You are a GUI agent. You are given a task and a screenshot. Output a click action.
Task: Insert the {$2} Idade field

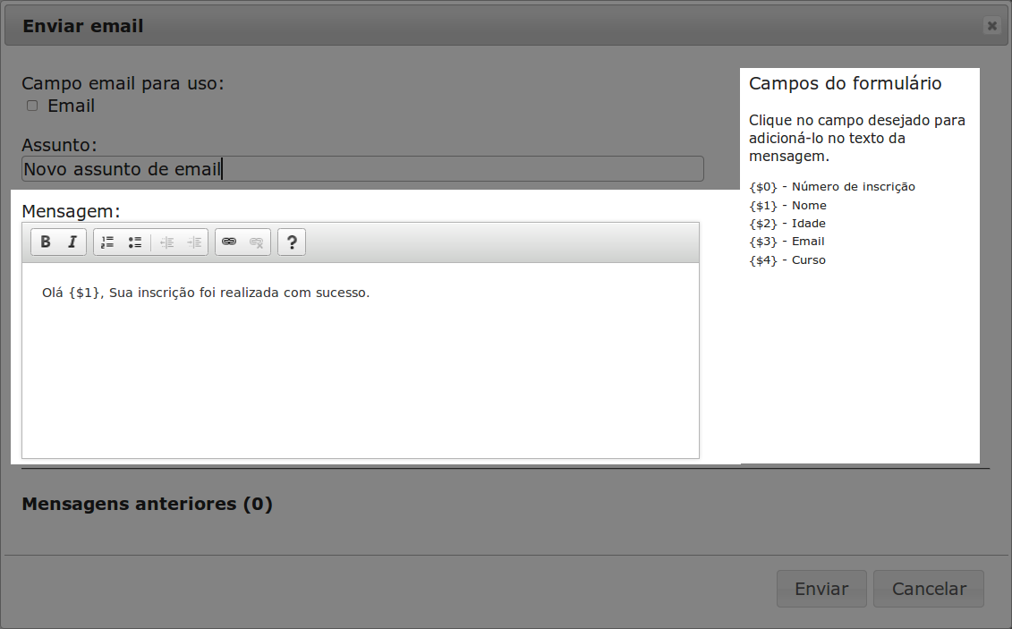(787, 224)
